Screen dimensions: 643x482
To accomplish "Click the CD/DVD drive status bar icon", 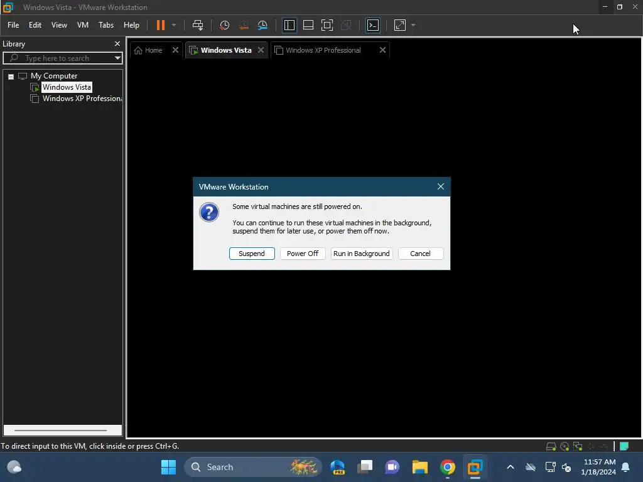I will click(x=565, y=446).
